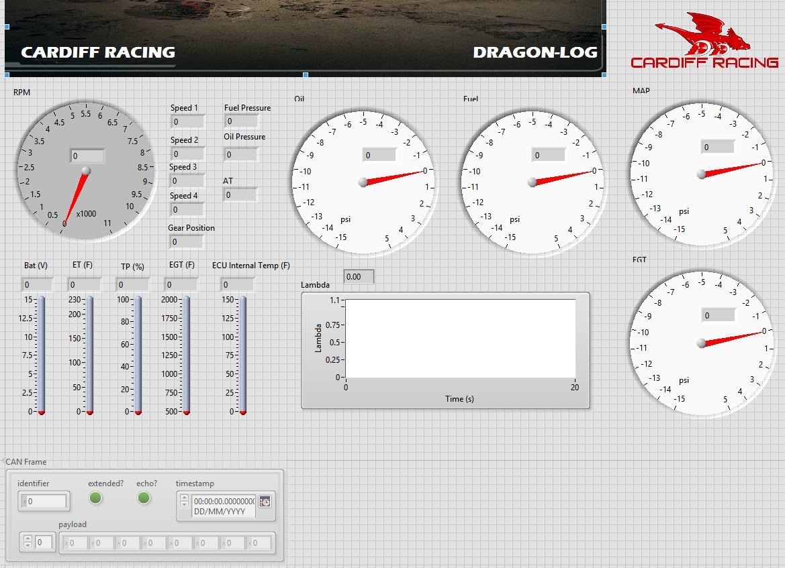The height and width of the screenshot is (568, 785).
Task: Toggle the echo? LED indicator
Action: [144, 498]
